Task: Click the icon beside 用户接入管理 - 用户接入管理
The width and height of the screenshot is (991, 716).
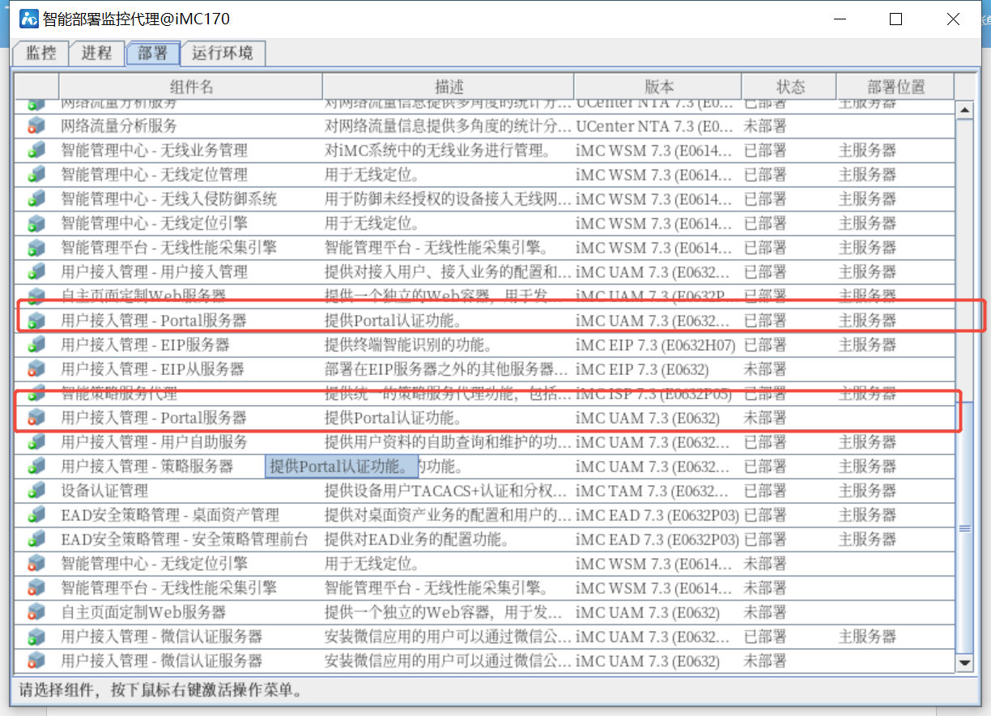Action: click(36, 272)
